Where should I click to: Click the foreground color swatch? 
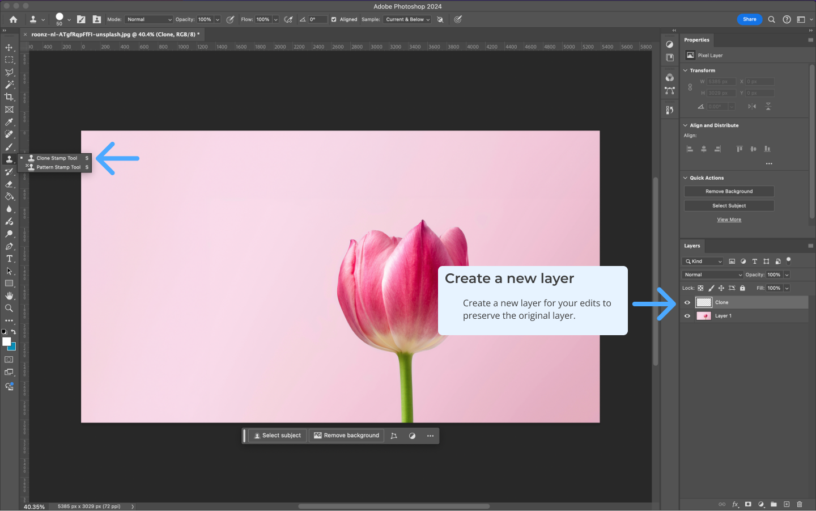point(6,341)
